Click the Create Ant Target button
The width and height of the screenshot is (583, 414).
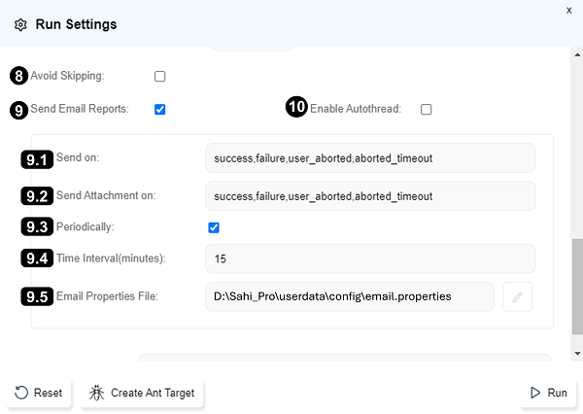(143, 393)
